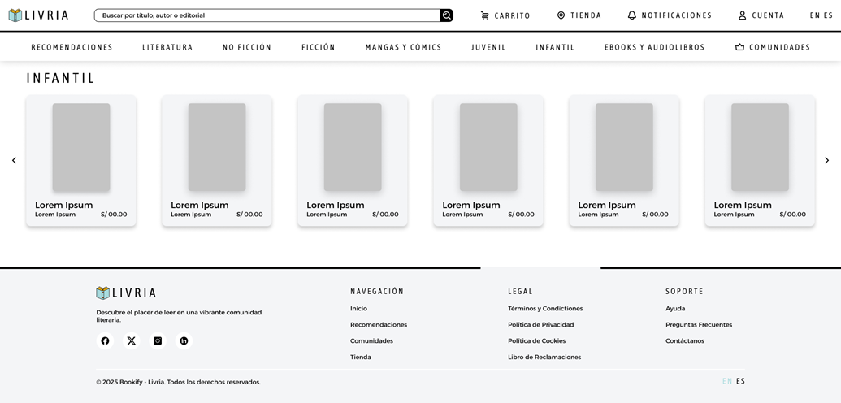The width and height of the screenshot is (841, 403).
Task: Open the Juvenil category
Action: click(488, 47)
